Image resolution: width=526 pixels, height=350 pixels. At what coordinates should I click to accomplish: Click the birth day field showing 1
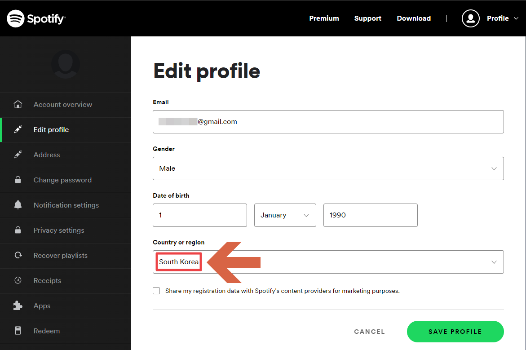(199, 215)
